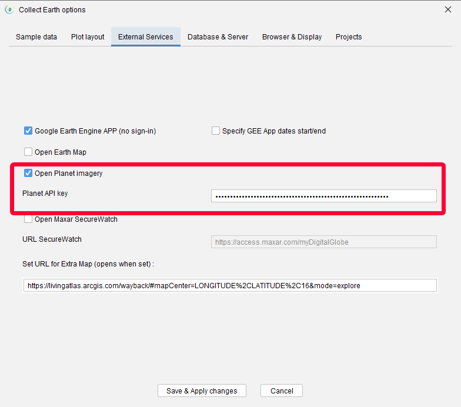Disable the Open Planet imagery checkbox

pyautogui.click(x=28, y=174)
